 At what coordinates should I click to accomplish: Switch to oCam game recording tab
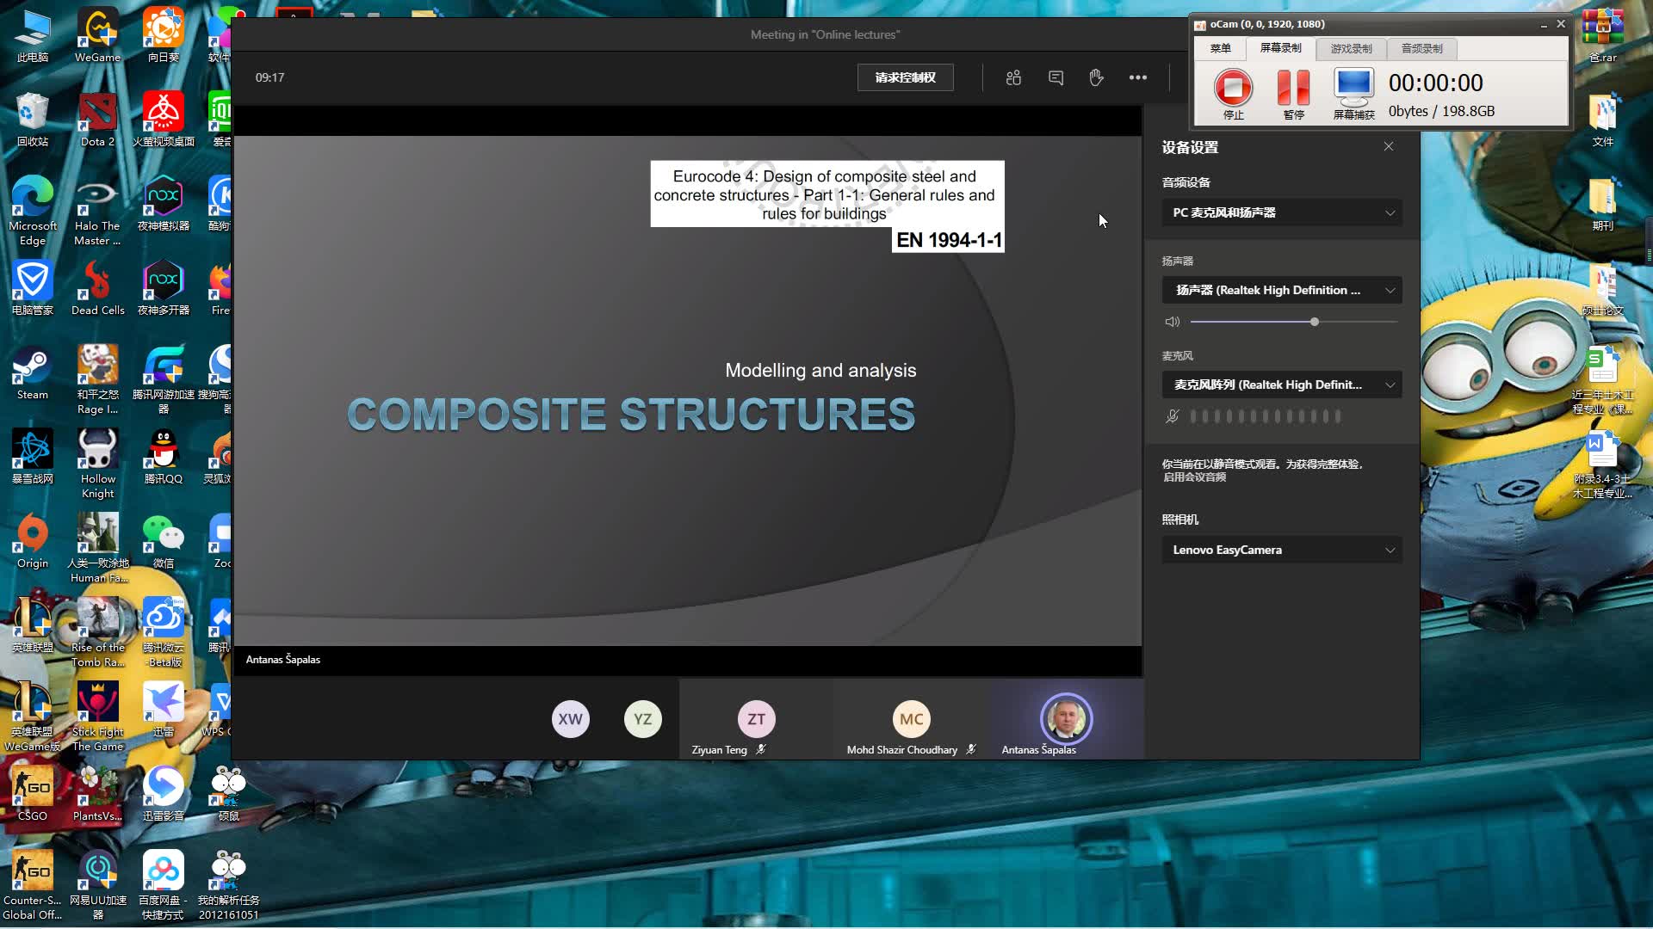[1351, 48]
